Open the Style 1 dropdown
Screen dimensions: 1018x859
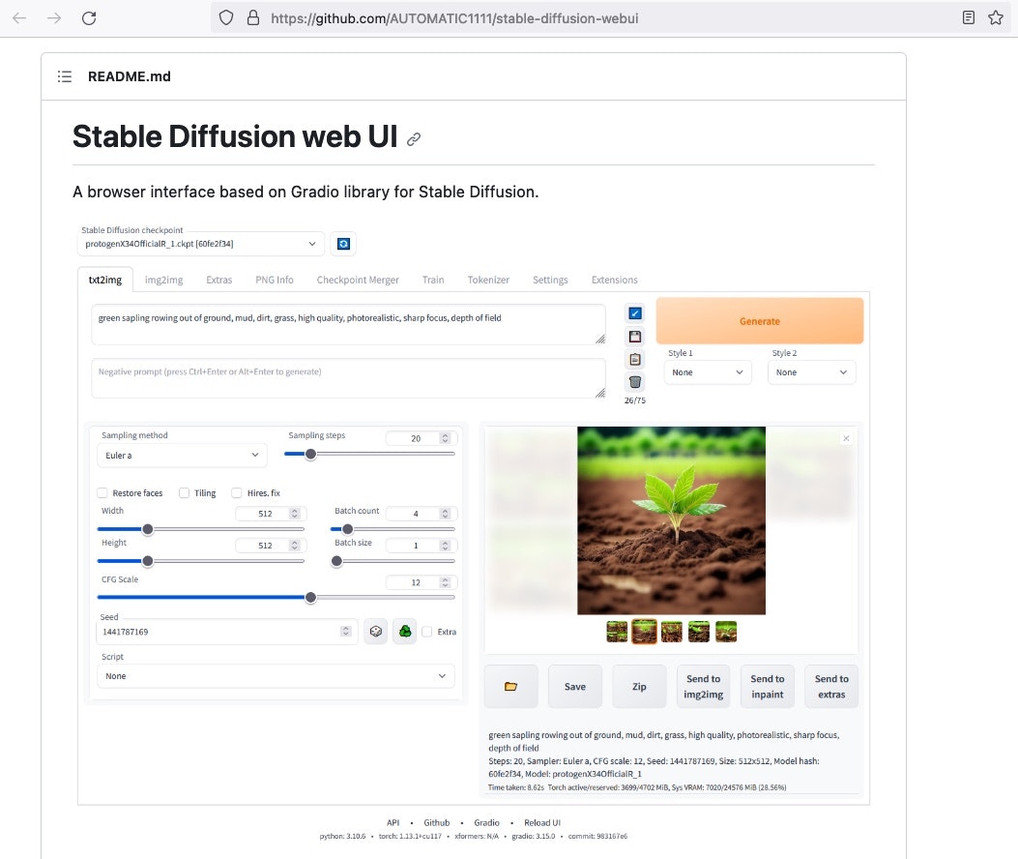point(708,372)
